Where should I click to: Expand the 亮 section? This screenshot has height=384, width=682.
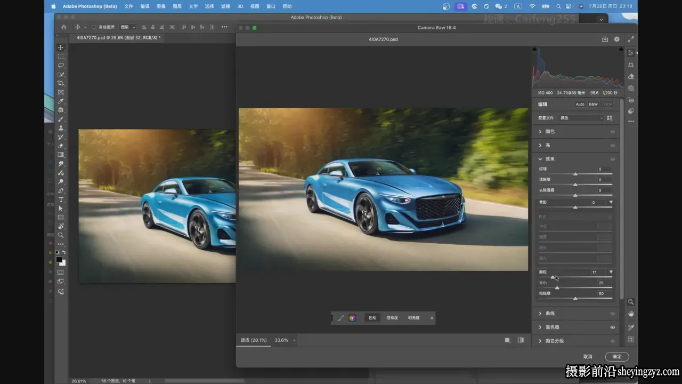(x=540, y=146)
